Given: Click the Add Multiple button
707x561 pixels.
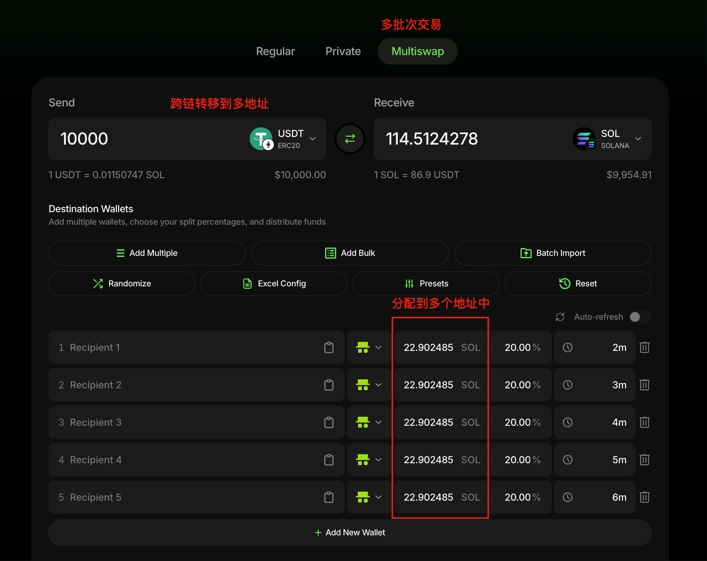Looking at the screenshot, I should pyautogui.click(x=147, y=253).
